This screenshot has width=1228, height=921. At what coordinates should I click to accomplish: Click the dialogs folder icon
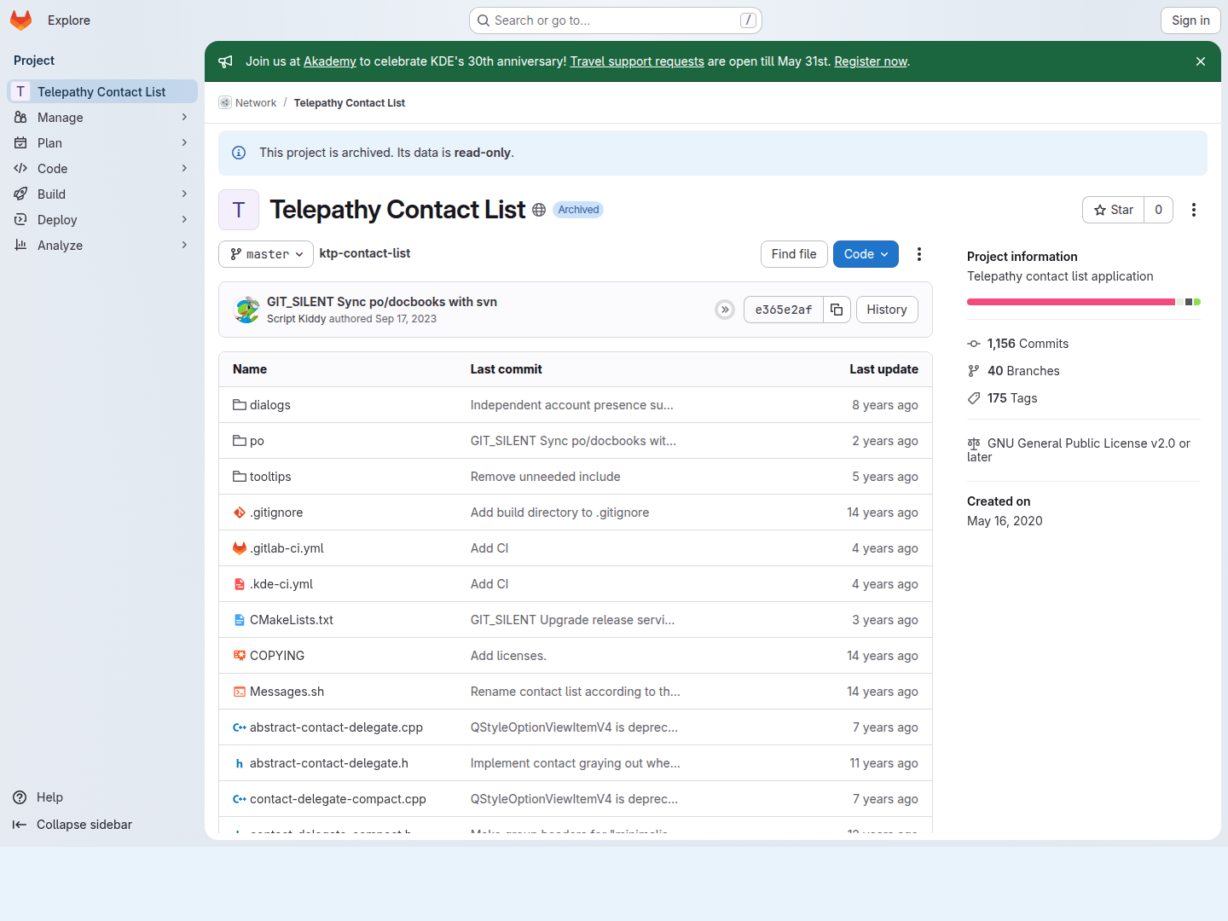pos(240,405)
